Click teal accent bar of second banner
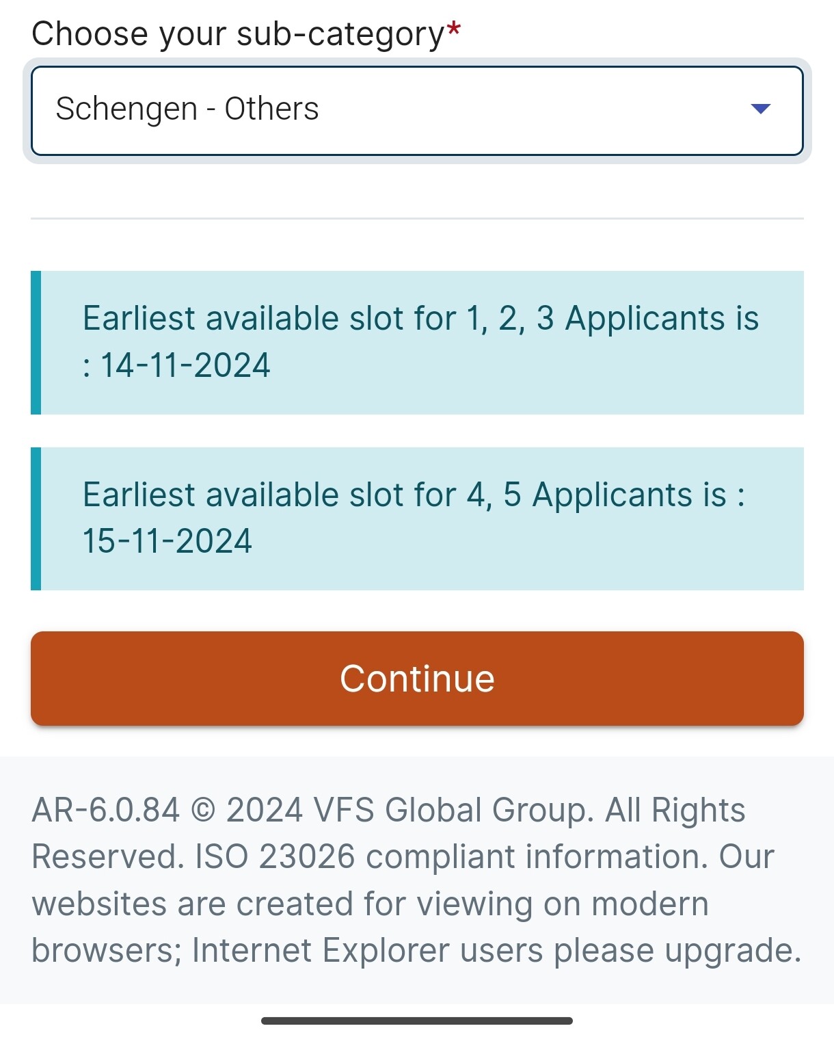Screen dimensions: 834x1037 [36, 518]
